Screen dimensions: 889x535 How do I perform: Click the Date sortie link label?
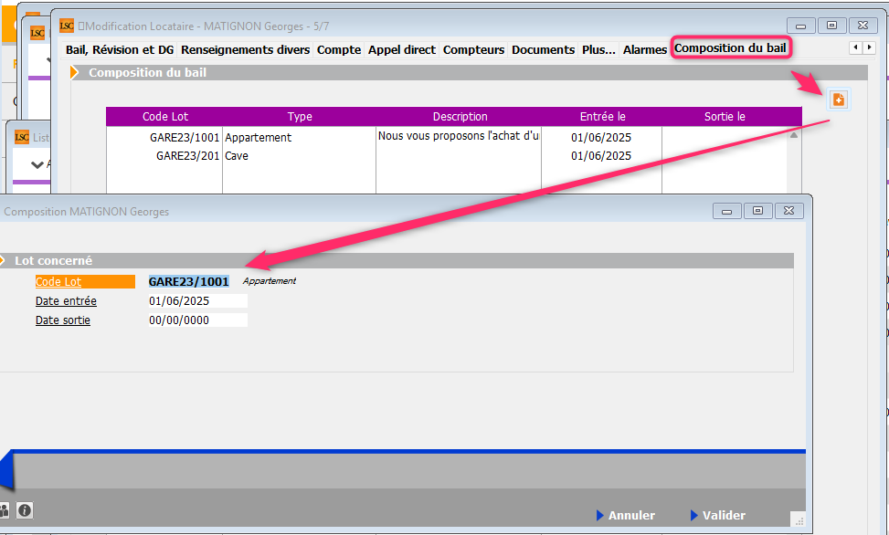coord(63,320)
